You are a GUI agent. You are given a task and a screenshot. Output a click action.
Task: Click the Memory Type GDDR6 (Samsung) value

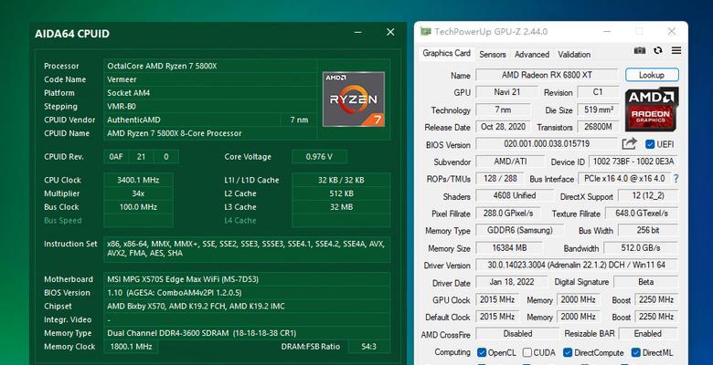520,231
